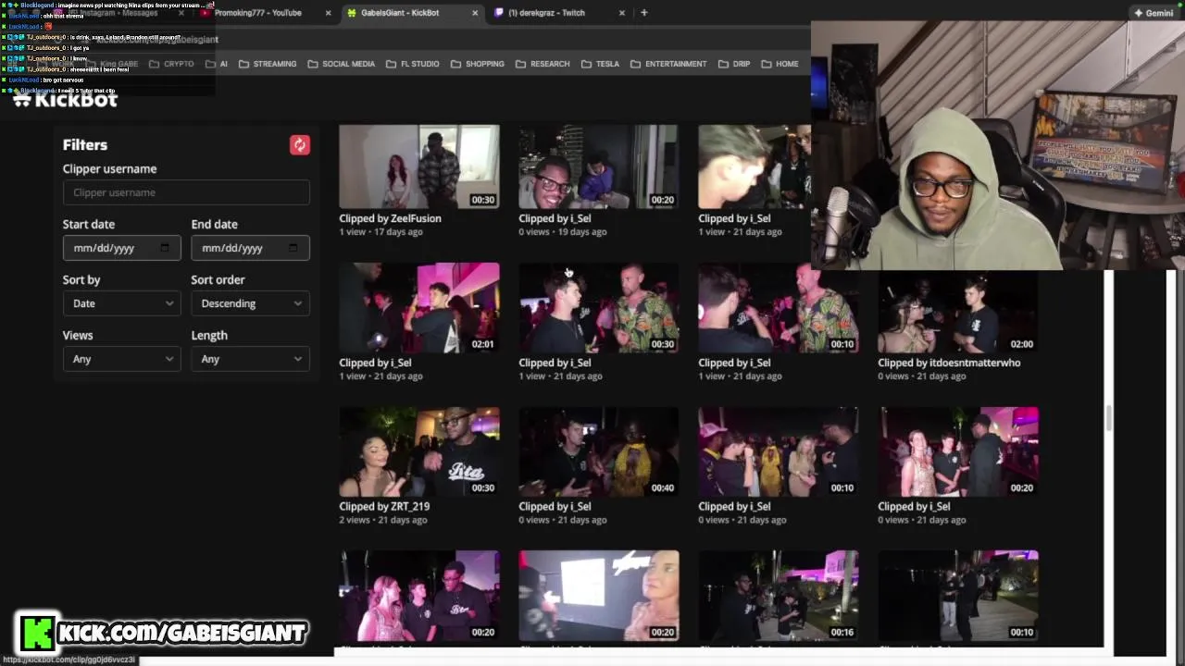Viewport: 1185px width, 666px height.
Task: Open the RESEARCH bookmarks folder
Action: coord(543,64)
